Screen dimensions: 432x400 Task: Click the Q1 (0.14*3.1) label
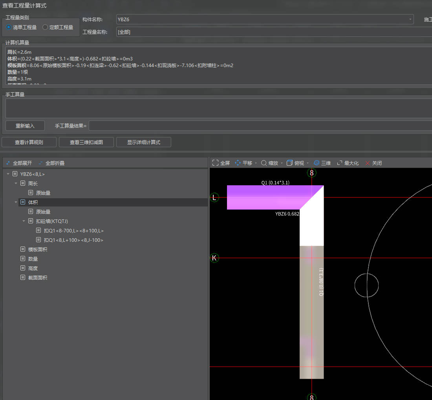pyautogui.click(x=275, y=183)
